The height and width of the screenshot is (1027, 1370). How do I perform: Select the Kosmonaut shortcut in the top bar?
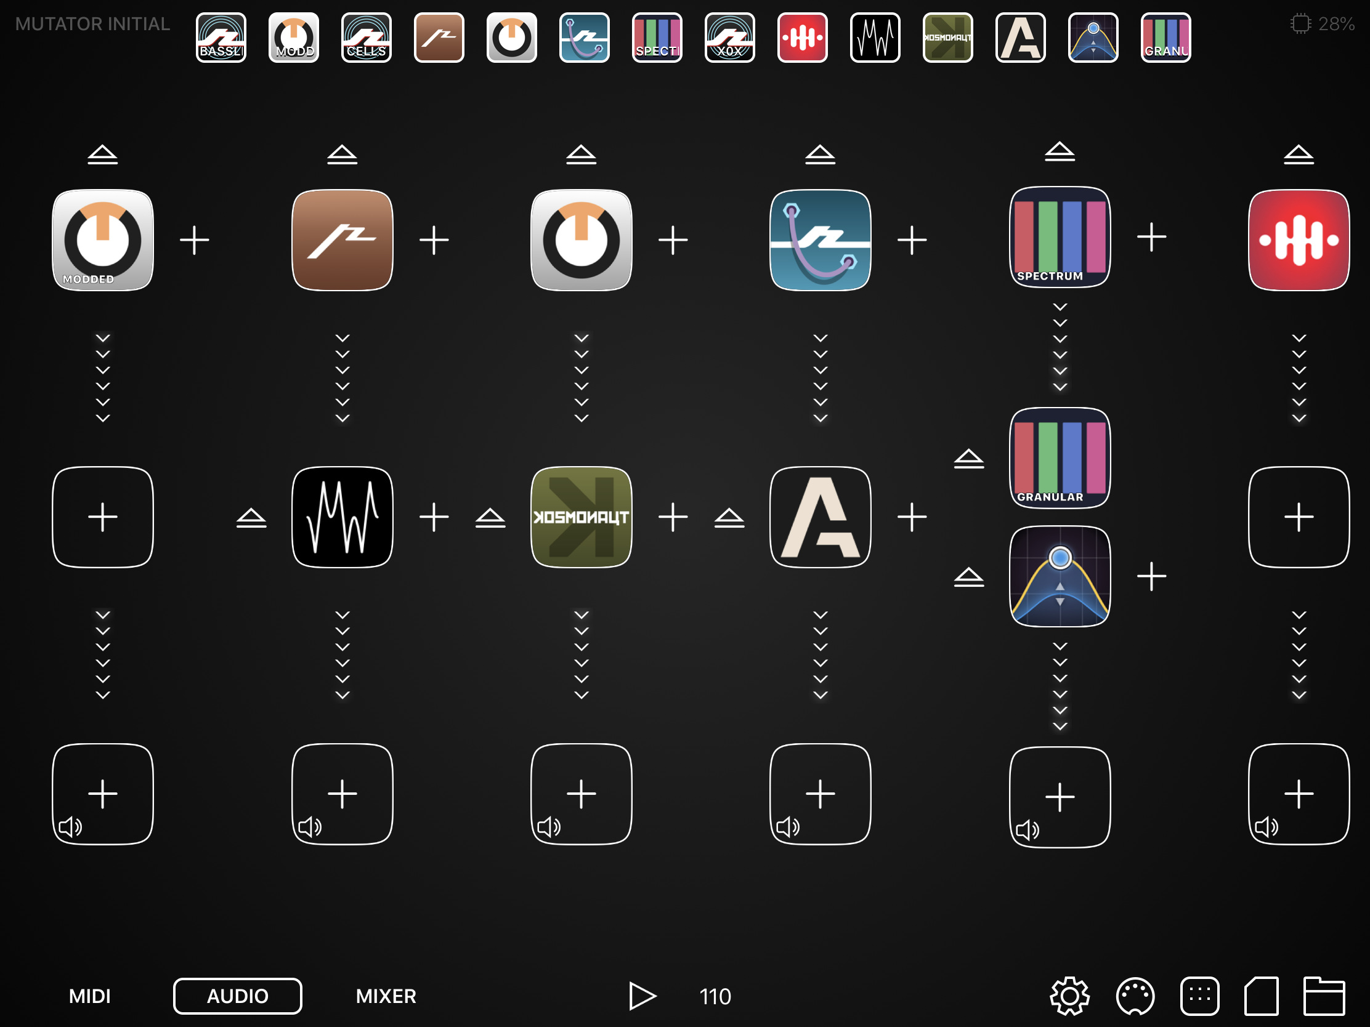point(947,38)
